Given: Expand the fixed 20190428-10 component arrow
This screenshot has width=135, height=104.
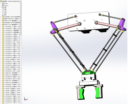Looking at the screenshot, I should click(x=1, y=19).
